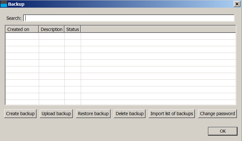Screen dimensions: 242x141
Task: Click the Change password button
Action: (217, 114)
